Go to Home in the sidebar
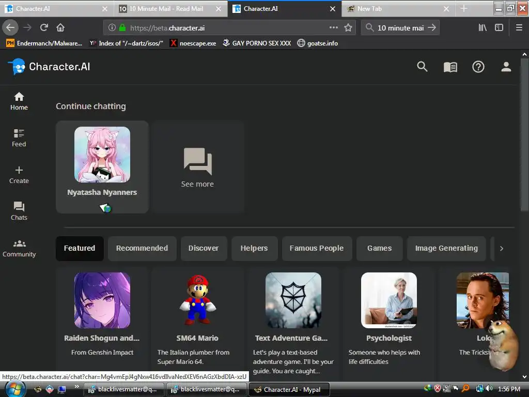 (19, 101)
